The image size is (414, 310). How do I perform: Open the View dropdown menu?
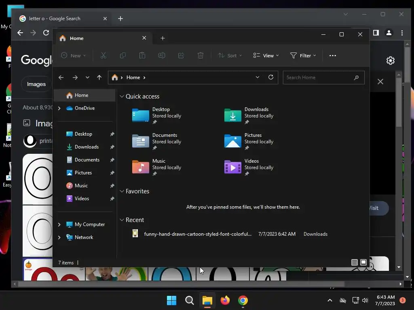tap(266, 56)
